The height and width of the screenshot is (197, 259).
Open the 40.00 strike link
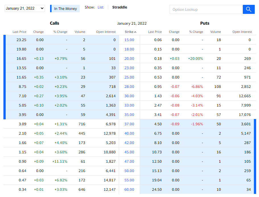129,134
